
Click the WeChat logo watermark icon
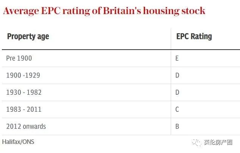tap(196, 142)
